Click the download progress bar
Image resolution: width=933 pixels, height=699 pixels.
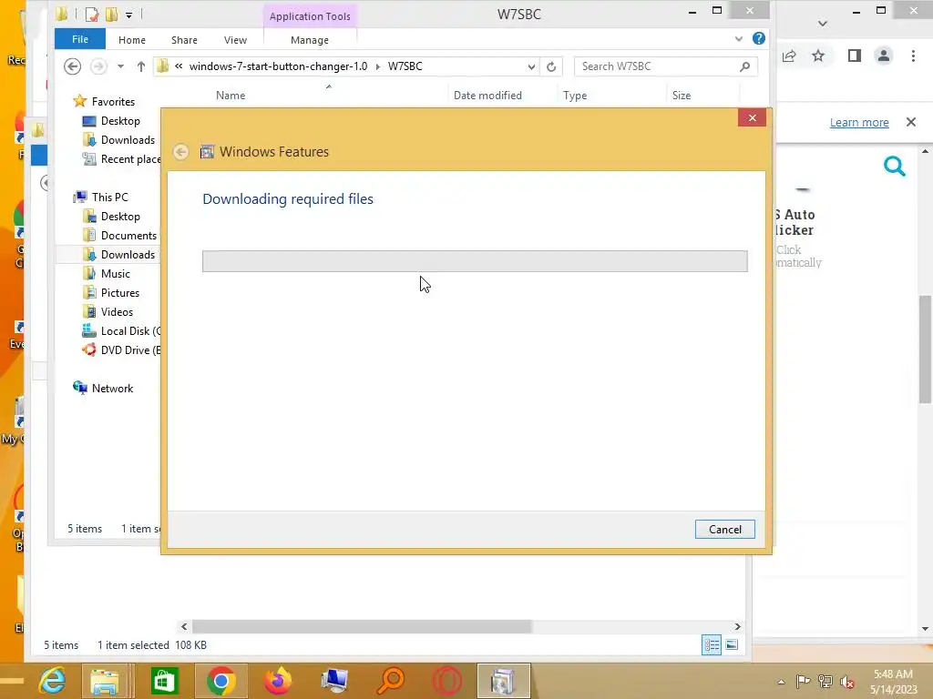pos(474,261)
